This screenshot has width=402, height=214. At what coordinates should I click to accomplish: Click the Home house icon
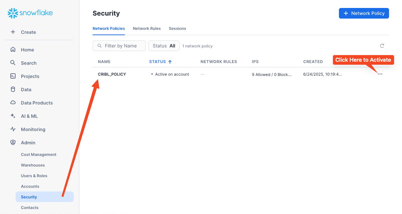click(13, 50)
